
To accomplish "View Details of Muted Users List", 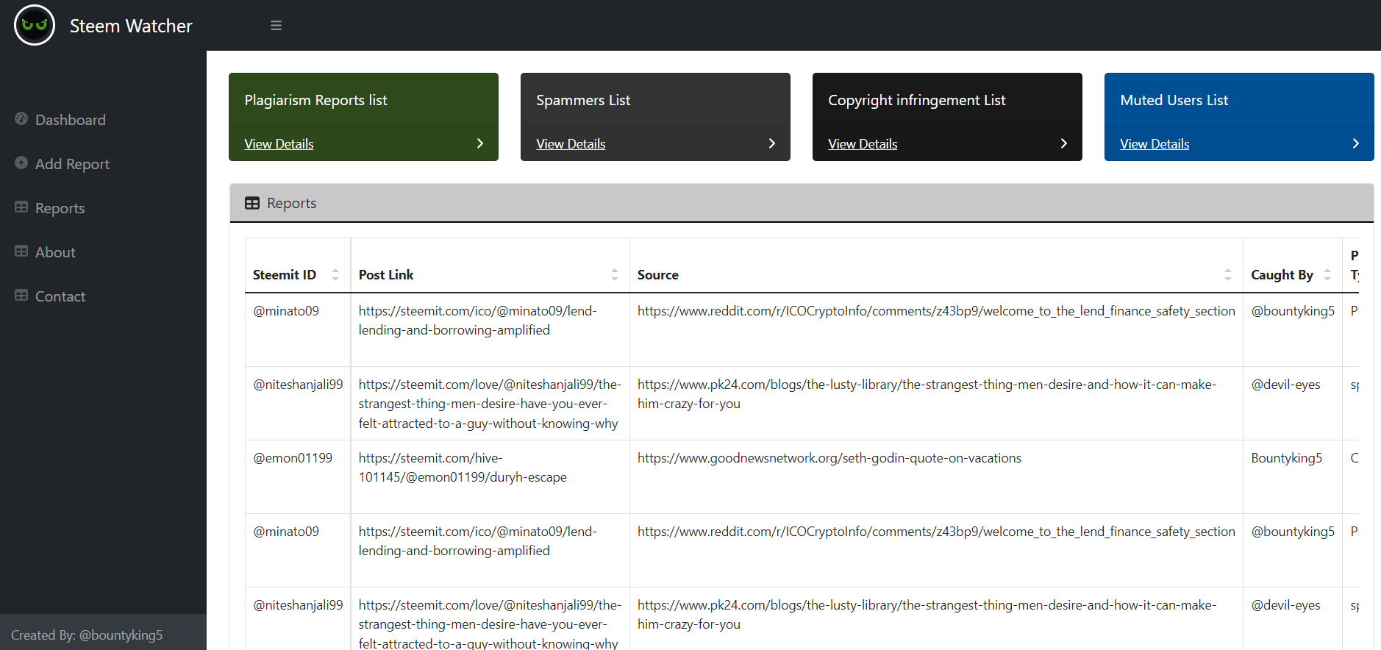I will click(1155, 144).
